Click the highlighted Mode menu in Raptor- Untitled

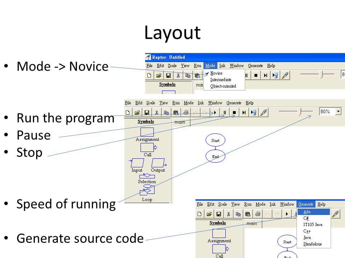click(210, 66)
